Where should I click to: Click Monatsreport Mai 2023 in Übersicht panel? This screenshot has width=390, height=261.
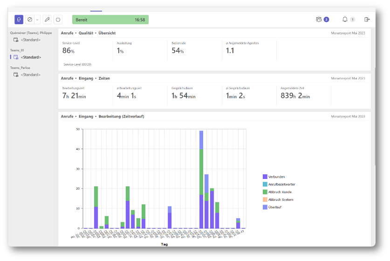point(348,33)
